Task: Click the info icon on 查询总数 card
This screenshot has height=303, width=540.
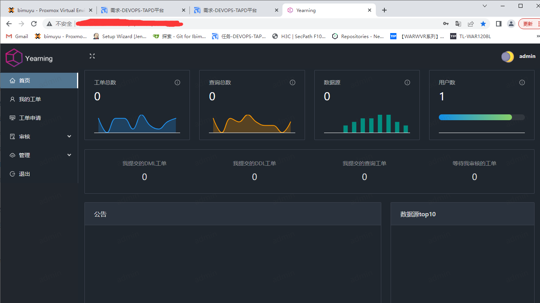Action: (x=293, y=82)
